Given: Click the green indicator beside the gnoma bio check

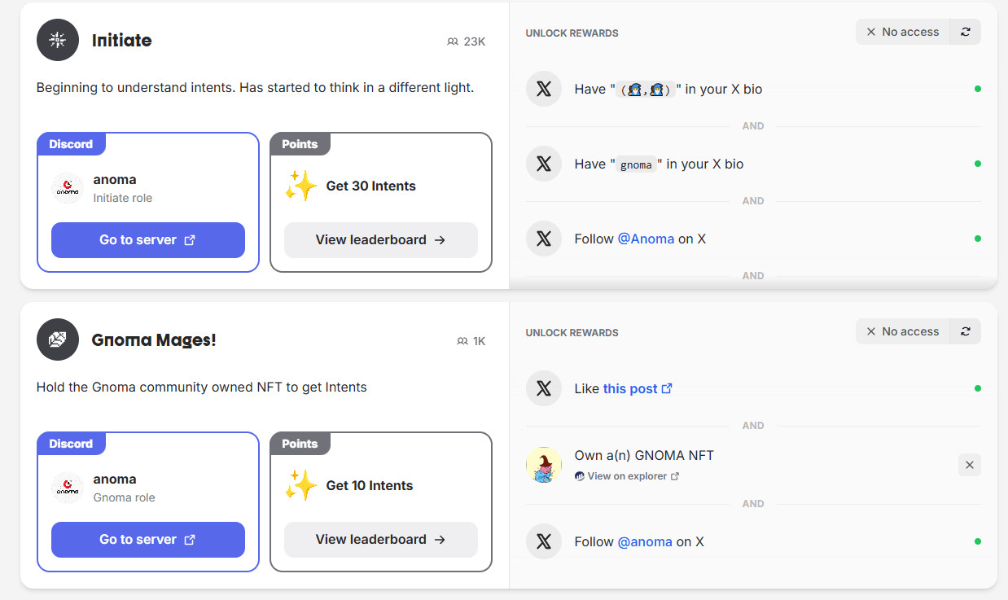Looking at the screenshot, I should [978, 164].
